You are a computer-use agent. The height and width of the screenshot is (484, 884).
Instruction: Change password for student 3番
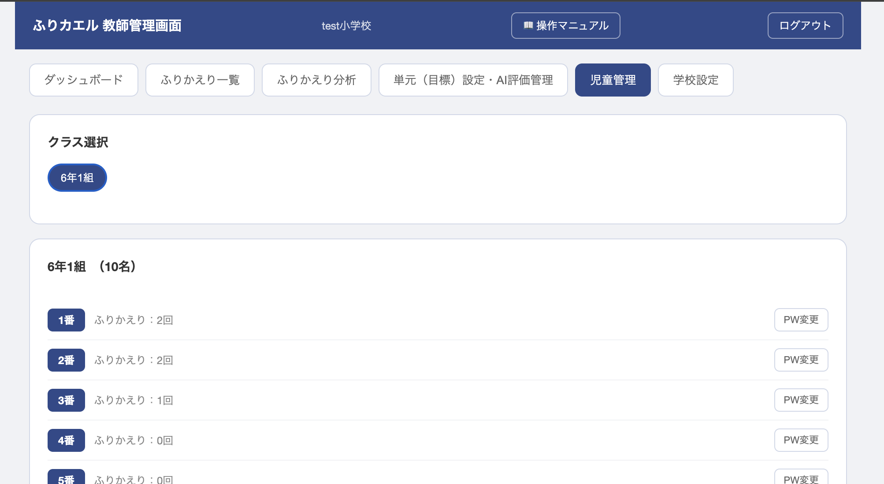pos(801,400)
